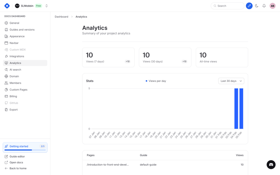
Task: Toggle dark mode moon icon
Action: click(257, 6)
